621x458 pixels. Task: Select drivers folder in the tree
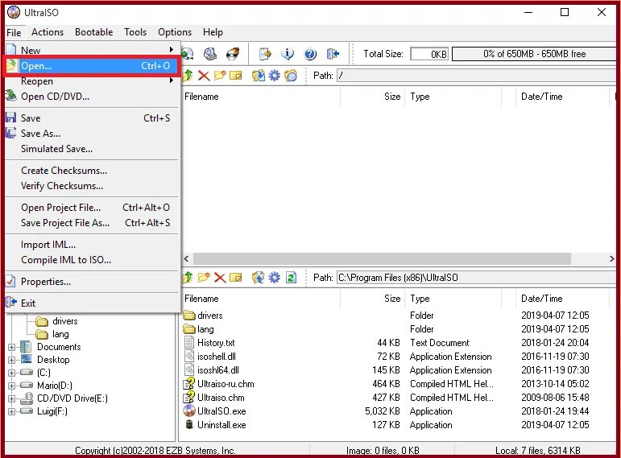(x=57, y=321)
